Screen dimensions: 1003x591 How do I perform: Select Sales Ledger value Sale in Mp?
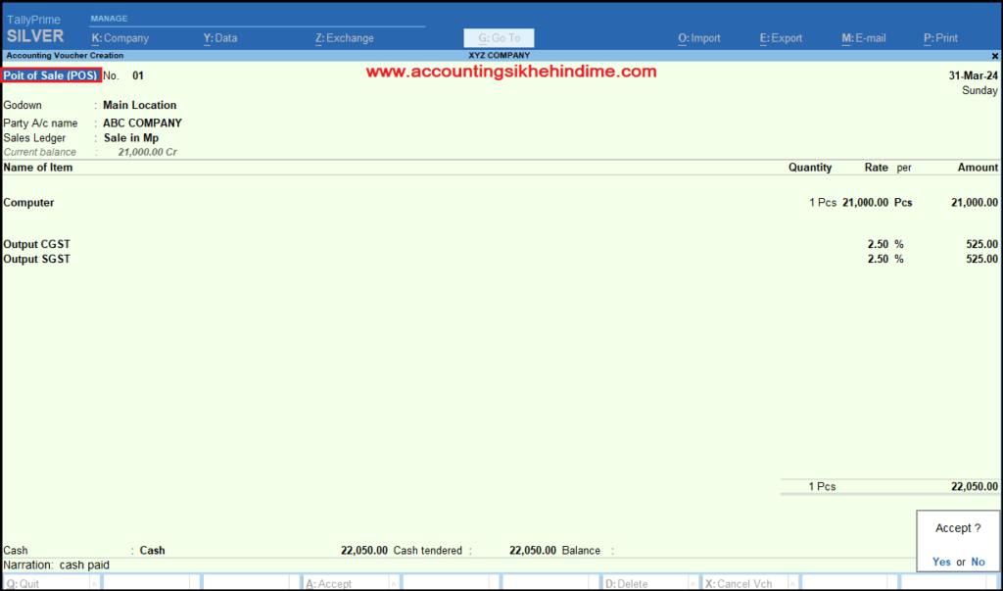tap(131, 137)
